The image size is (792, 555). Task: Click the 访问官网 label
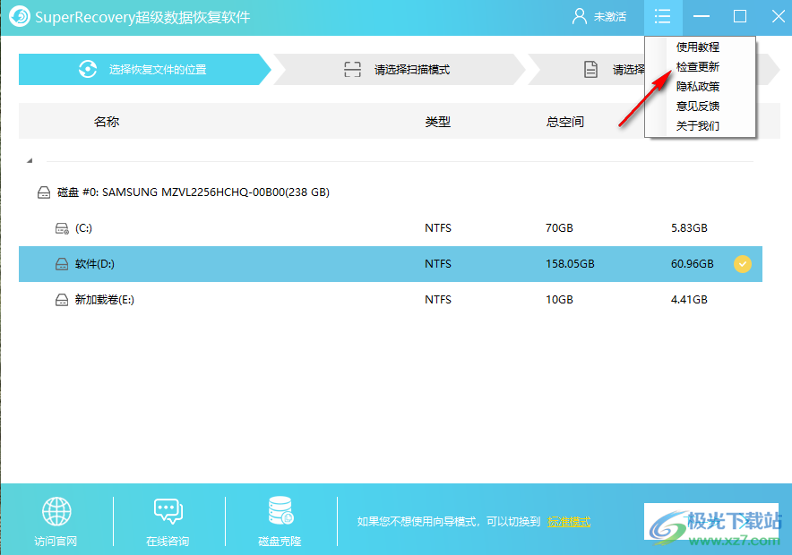[x=56, y=542]
